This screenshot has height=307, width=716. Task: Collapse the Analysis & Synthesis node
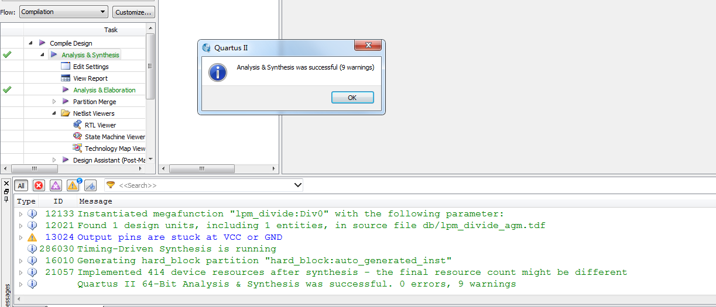(42, 55)
